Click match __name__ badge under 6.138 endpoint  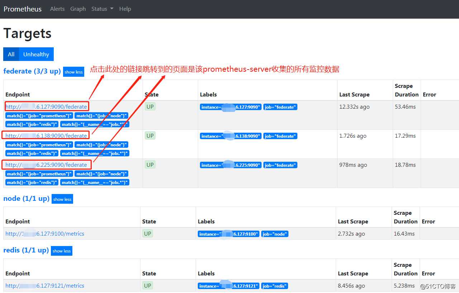(x=95, y=153)
